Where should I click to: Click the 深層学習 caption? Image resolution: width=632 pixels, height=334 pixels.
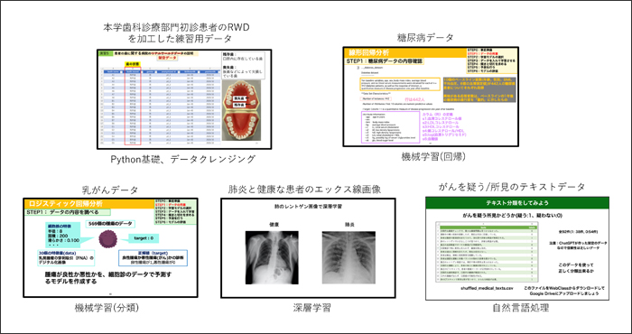click(311, 308)
